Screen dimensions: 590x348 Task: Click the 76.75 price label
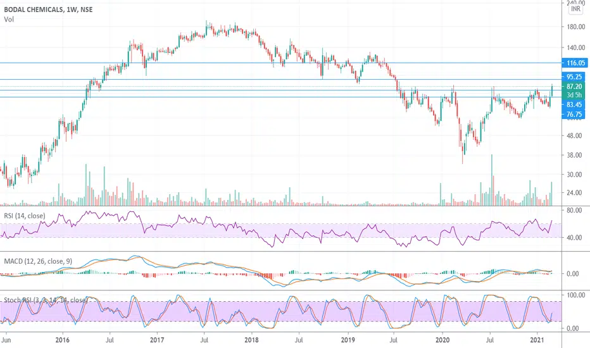574,114
